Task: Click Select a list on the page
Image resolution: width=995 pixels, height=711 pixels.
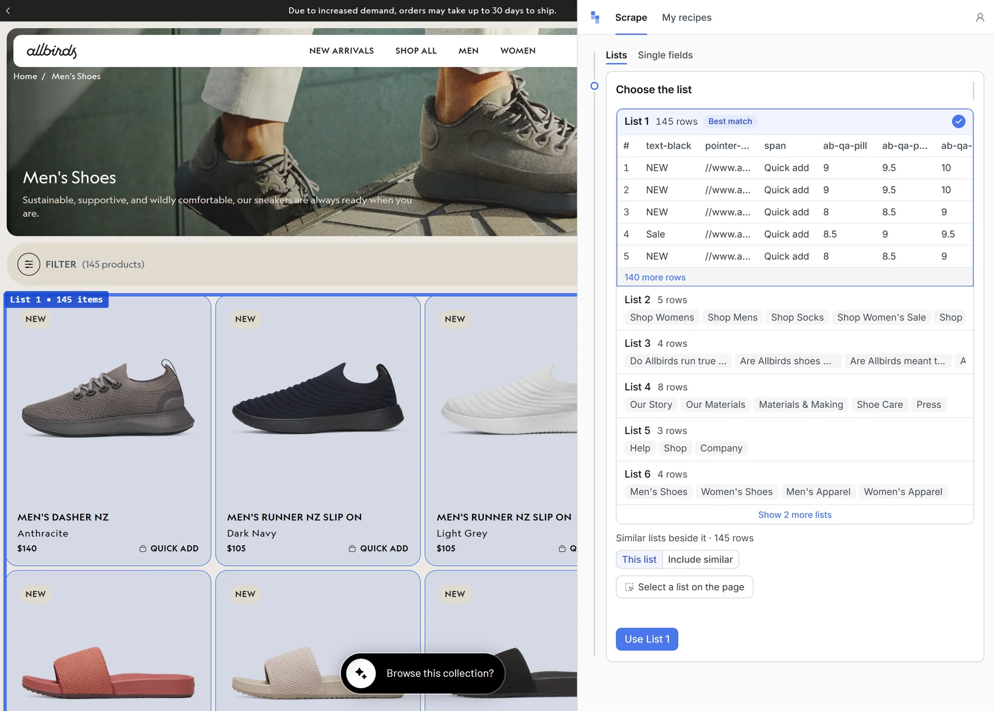Action: (684, 587)
